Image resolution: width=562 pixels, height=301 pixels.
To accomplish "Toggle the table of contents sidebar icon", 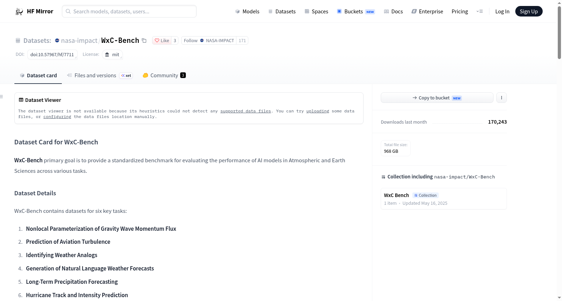I will [x=1, y=97].
